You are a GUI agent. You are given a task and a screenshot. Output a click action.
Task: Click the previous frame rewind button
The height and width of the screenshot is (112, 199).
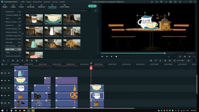click(x=102, y=57)
